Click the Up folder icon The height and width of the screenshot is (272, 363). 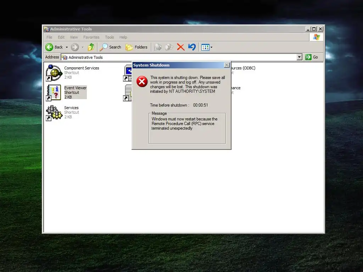click(91, 47)
